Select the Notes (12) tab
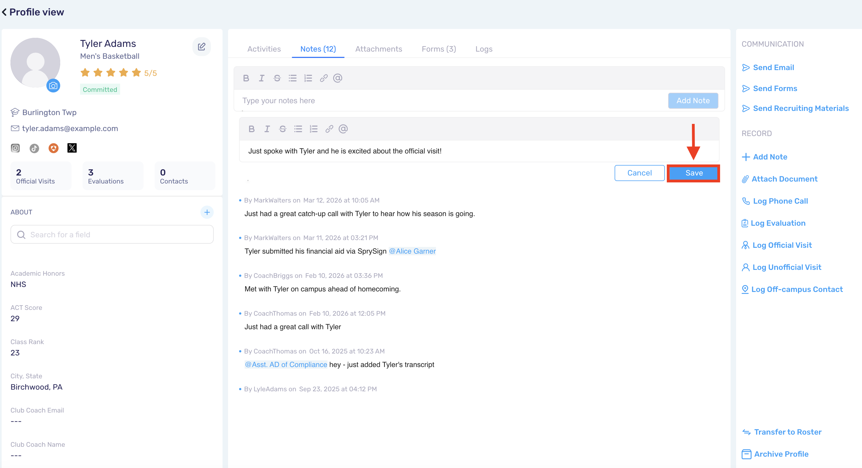The width and height of the screenshot is (862, 468). (x=318, y=49)
